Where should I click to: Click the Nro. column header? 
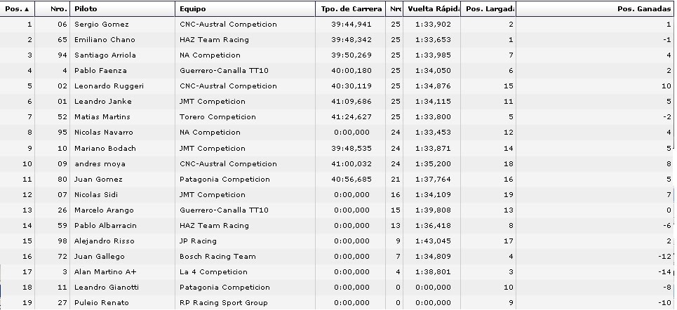click(52, 8)
